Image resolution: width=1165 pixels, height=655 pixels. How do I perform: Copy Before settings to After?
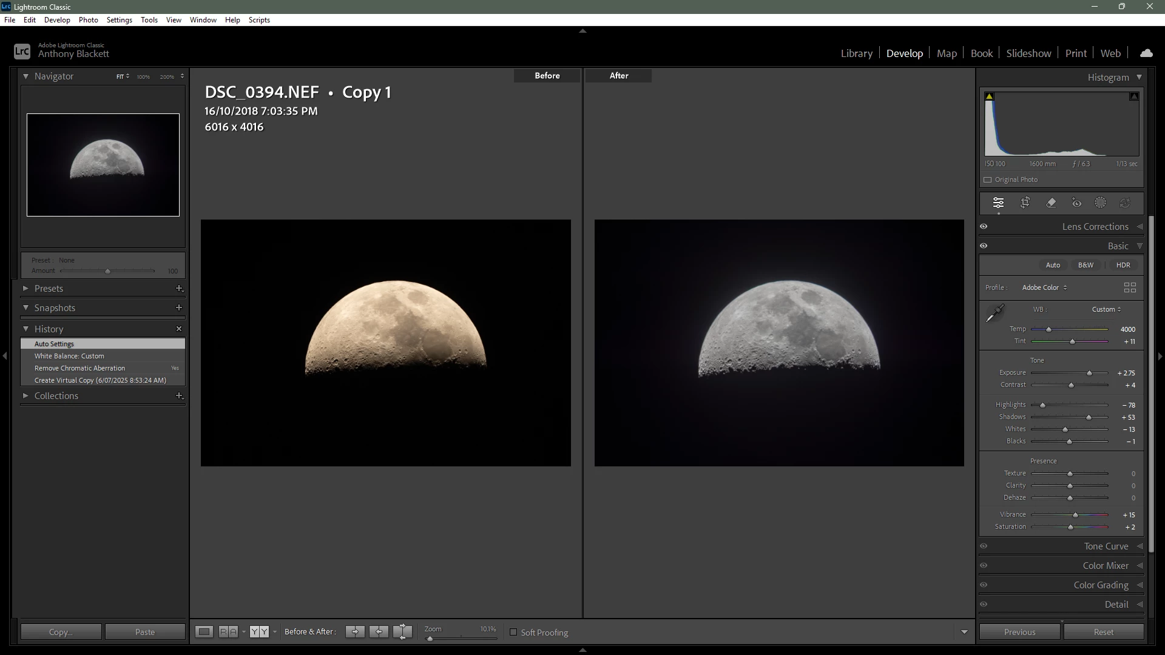(x=355, y=632)
